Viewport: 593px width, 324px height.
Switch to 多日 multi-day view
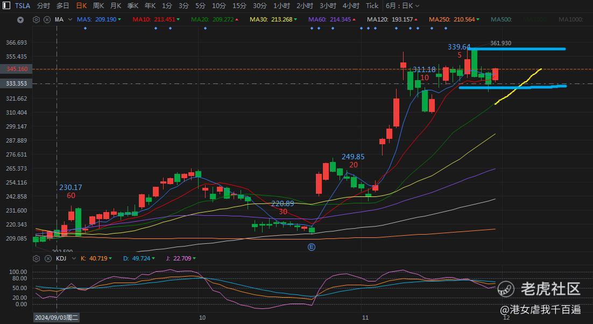(x=62, y=6)
